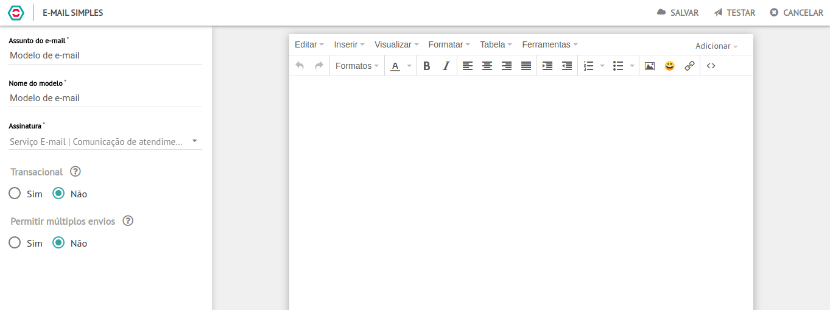Open the Editar menu
The height and width of the screenshot is (310, 830).
coord(309,44)
